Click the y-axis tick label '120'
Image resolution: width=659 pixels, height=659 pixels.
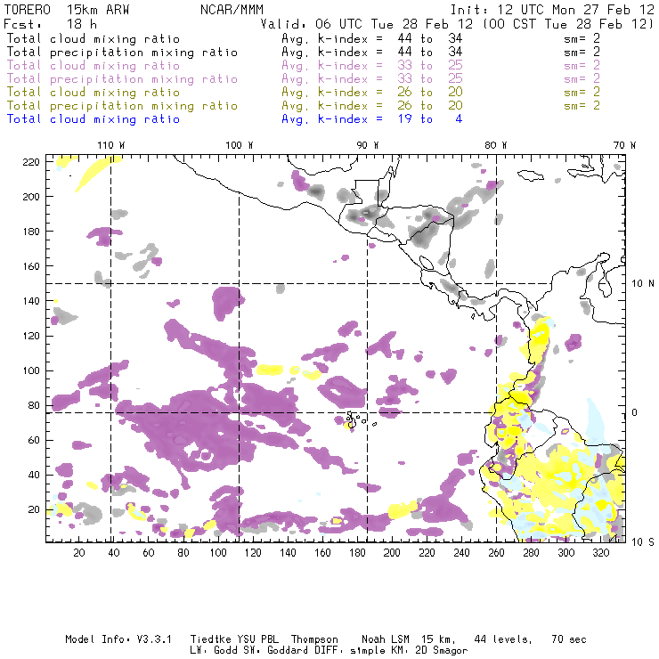[30, 336]
